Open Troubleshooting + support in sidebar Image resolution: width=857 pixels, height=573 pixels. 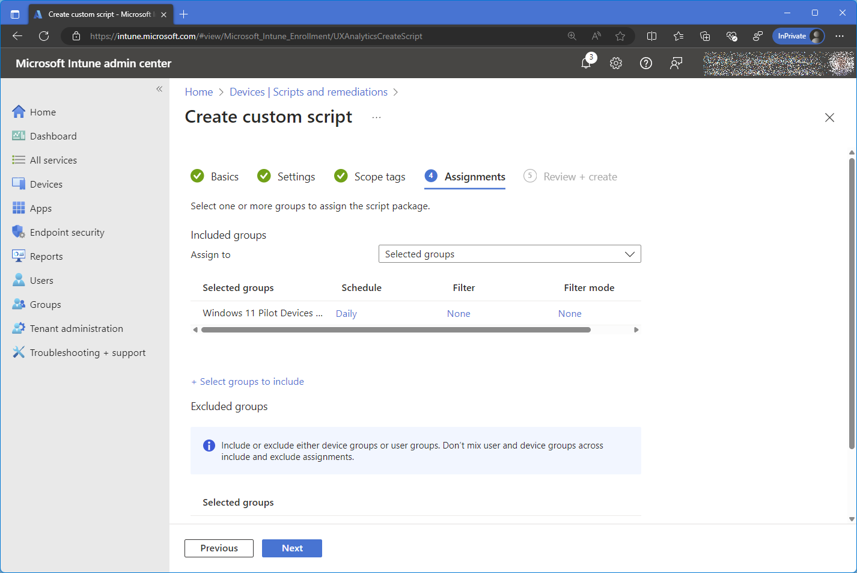(88, 353)
